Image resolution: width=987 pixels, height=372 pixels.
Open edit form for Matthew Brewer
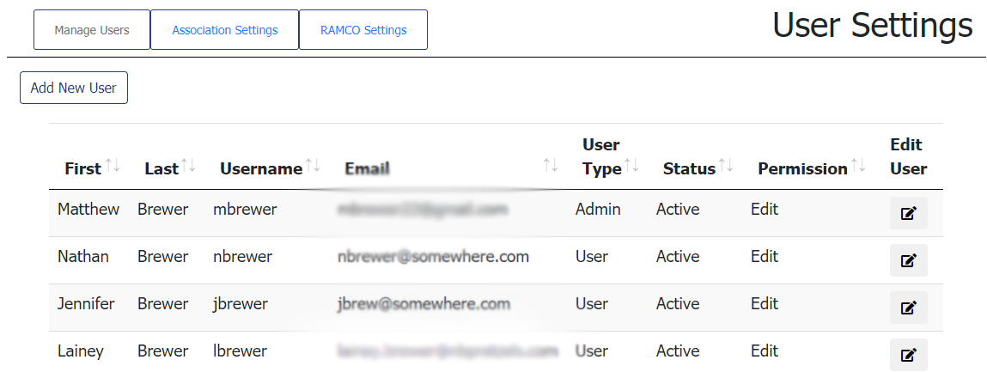908,213
